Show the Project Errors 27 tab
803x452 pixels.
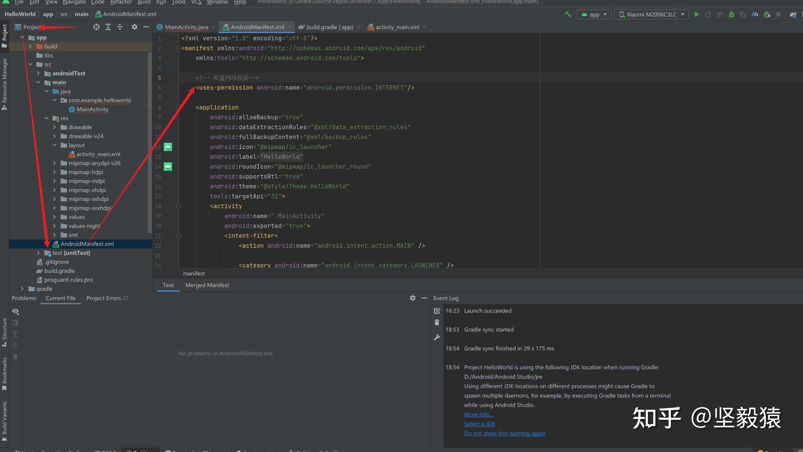coord(107,298)
